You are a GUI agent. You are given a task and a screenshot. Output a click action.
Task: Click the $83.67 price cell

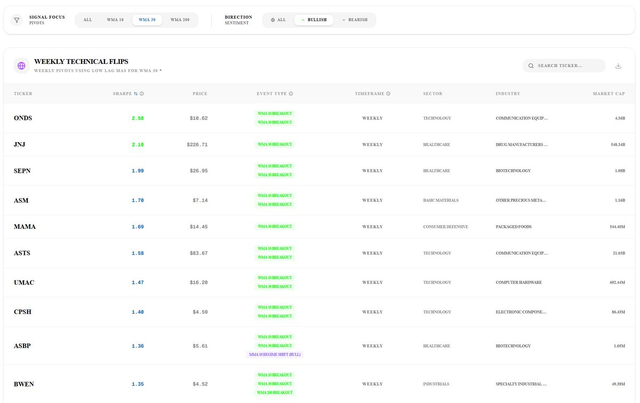pos(199,253)
